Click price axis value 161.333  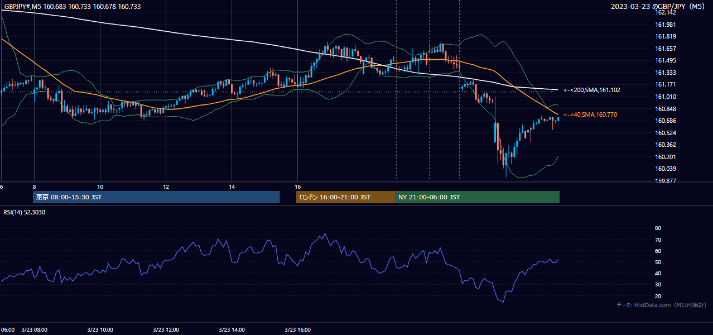(666, 73)
